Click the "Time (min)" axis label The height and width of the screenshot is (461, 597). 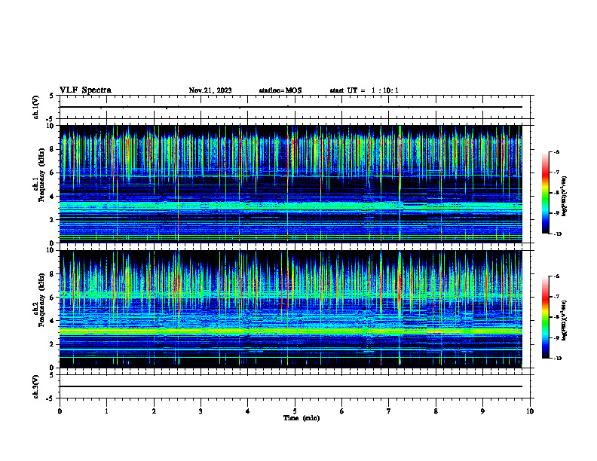[302, 418]
